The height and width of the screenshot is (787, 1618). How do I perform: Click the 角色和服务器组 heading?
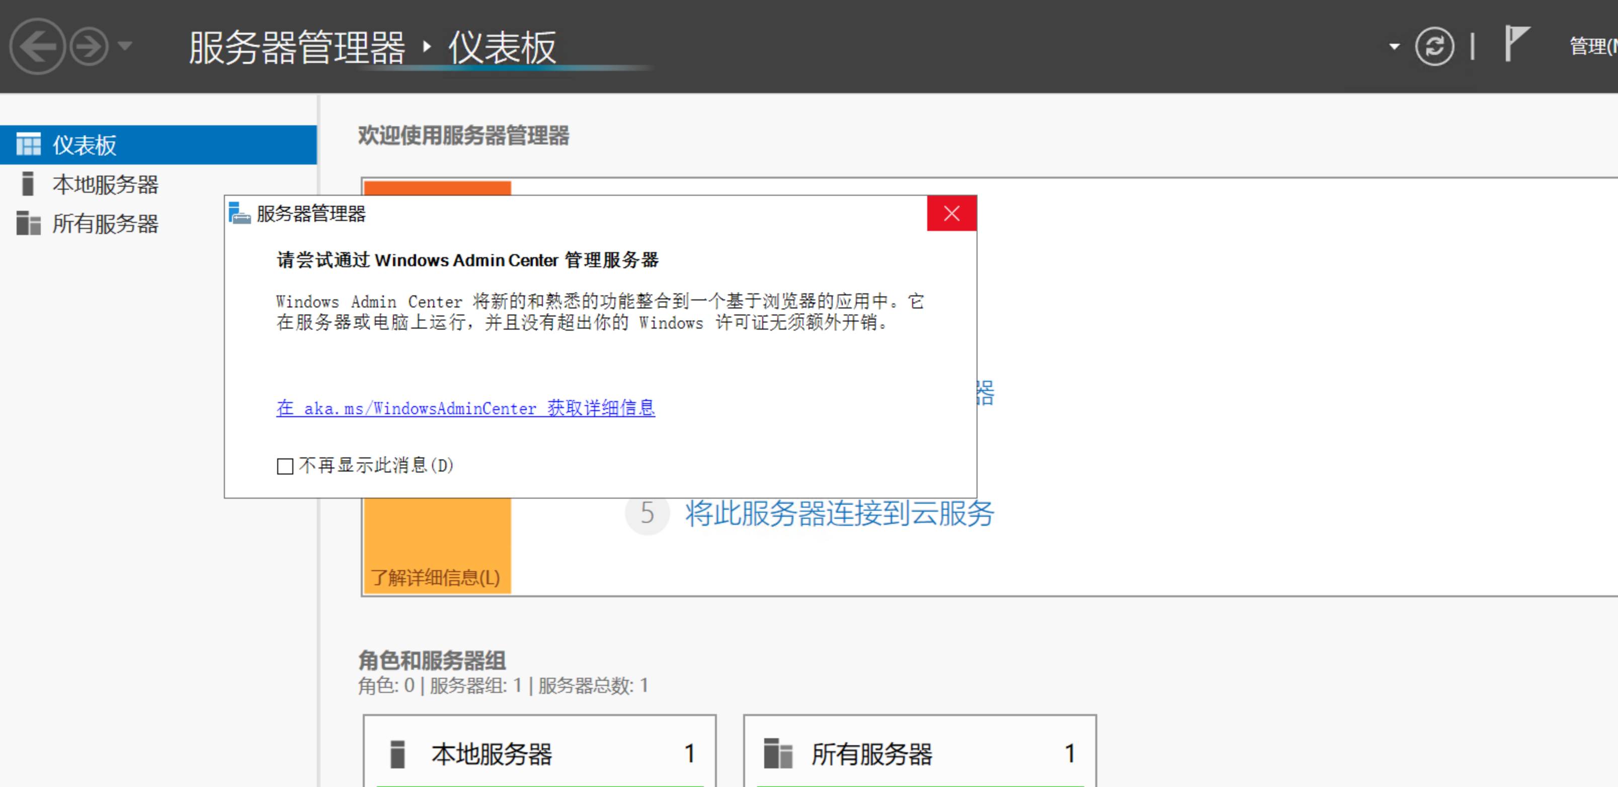(x=432, y=660)
